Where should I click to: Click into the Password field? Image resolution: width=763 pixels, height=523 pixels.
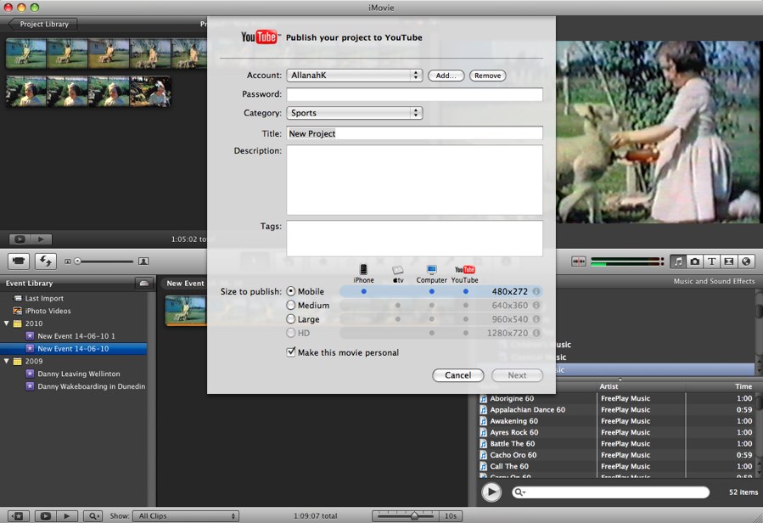click(x=414, y=94)
